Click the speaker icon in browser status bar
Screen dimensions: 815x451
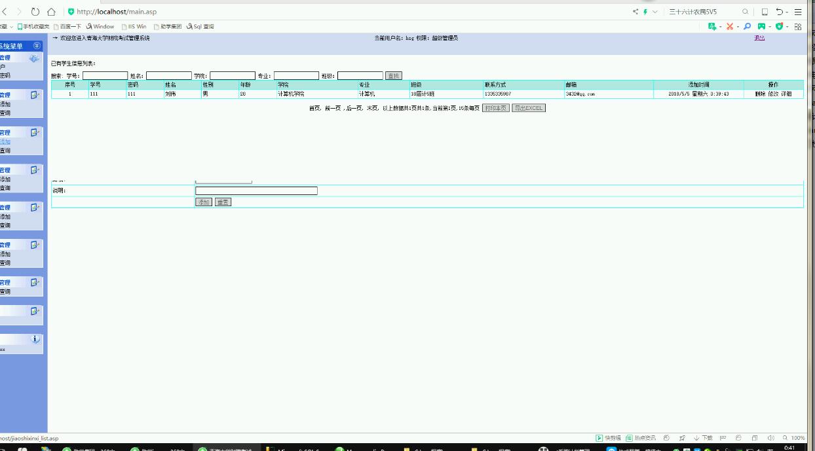click(x=770, y=438)
